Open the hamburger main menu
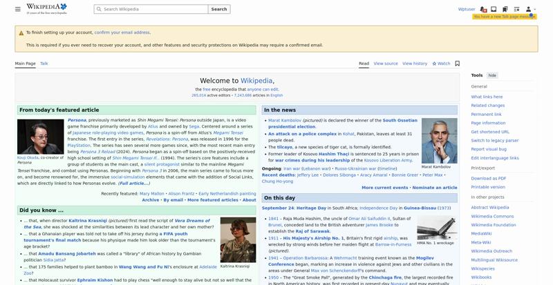This screenshot has height=285, width=553. 18,9
